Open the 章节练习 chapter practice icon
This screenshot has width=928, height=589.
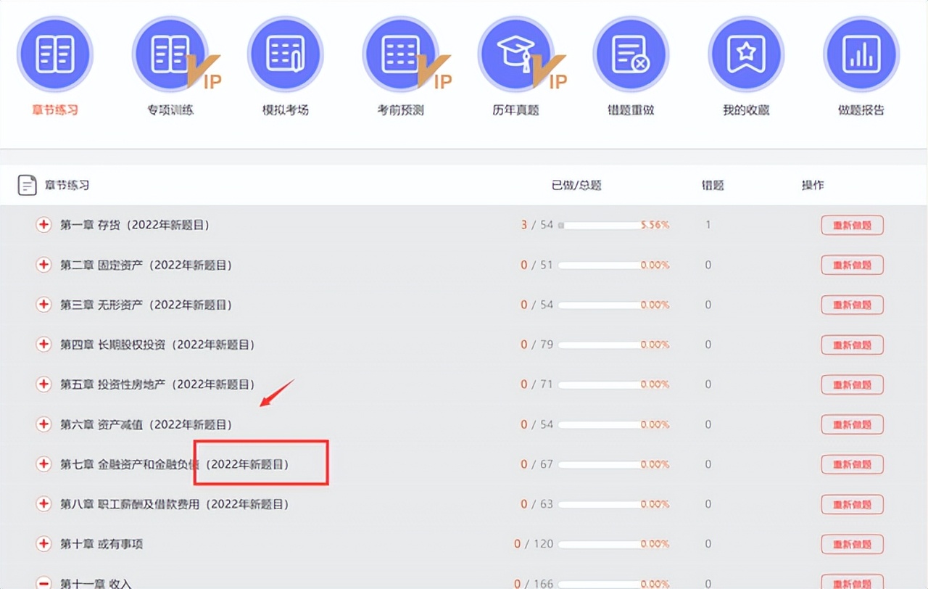click(x=55, y=53)
